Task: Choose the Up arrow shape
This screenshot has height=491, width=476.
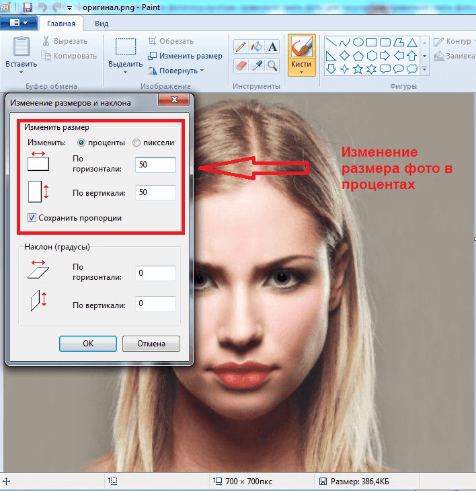Action: click(412, 56)
